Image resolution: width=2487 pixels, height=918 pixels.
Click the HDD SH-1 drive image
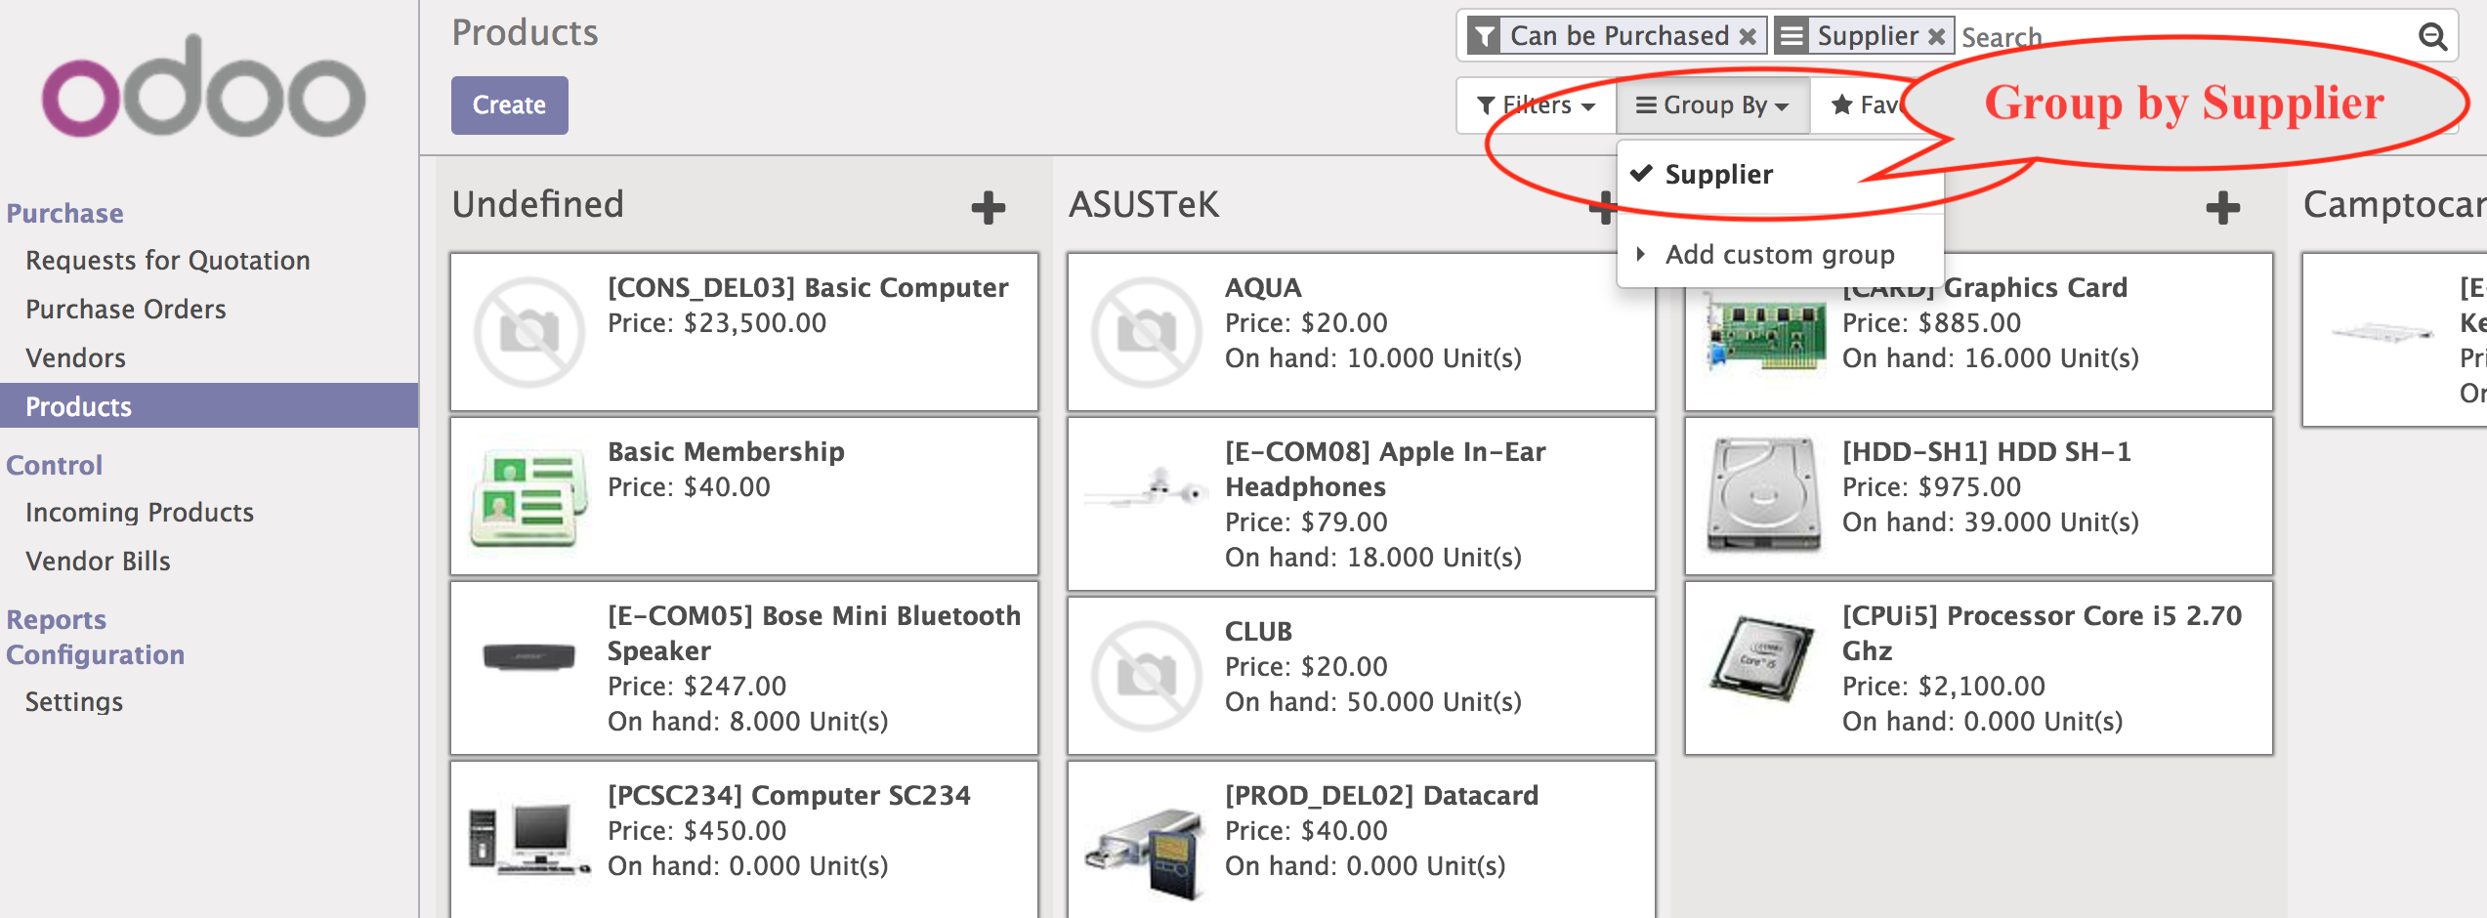click(x=1764, y=494)
